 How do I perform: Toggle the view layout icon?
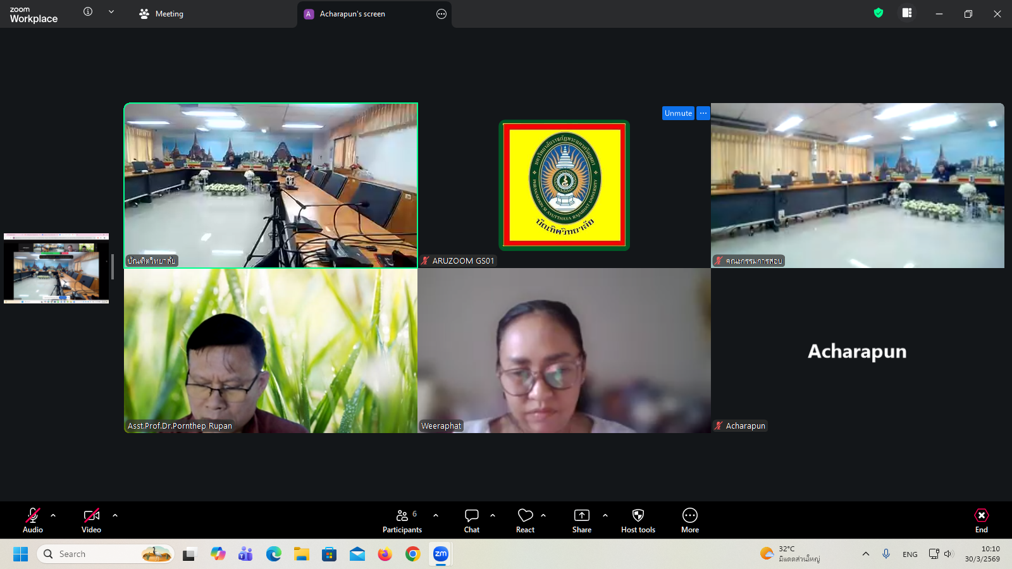[x=907, y=13]
